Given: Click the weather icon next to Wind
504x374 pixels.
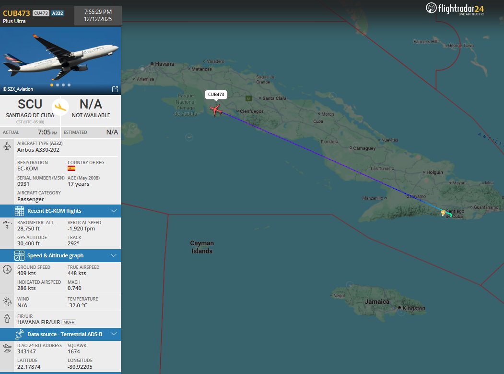Looking at the screenshot, I should tap(7, 302).
